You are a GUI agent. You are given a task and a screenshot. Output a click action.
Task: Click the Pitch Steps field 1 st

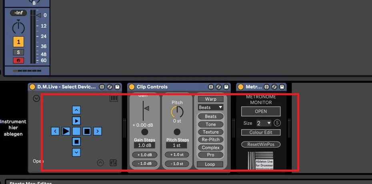click(x=177, y=145)
